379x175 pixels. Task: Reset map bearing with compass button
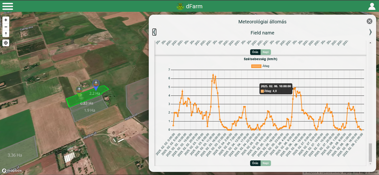click(6, 33)
